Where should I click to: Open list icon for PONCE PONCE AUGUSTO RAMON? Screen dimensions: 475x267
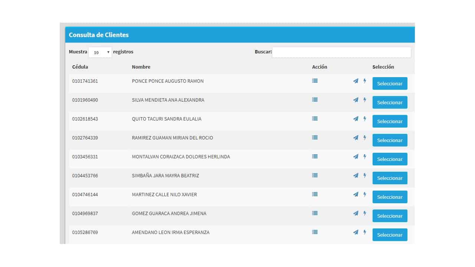pyautogui.click(x=315, y=80)
